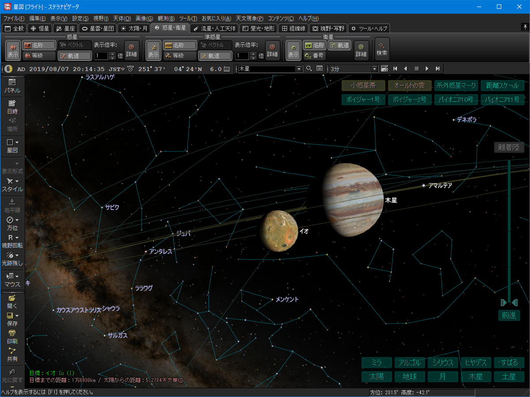Click the list icon next to target search

point(319,69)
